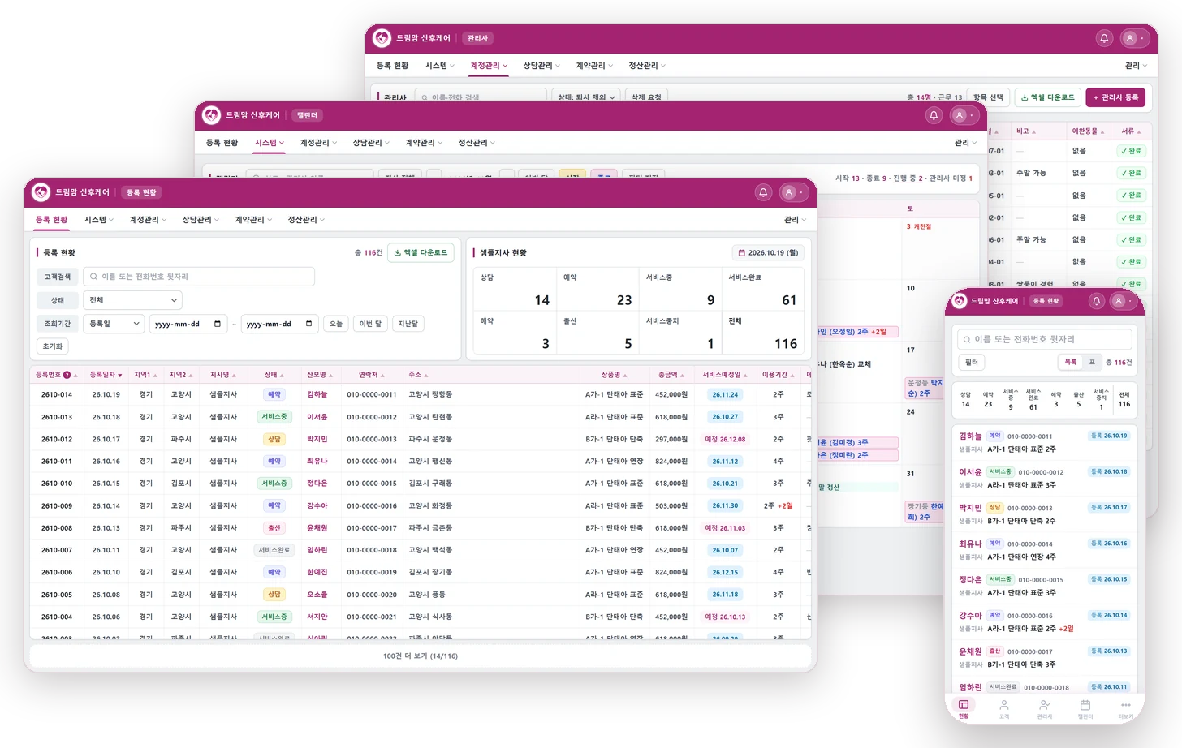This screenshot has height=748, width=1182.
Task: Click 100건 더 보기 load more link
Action: [421, 656]
